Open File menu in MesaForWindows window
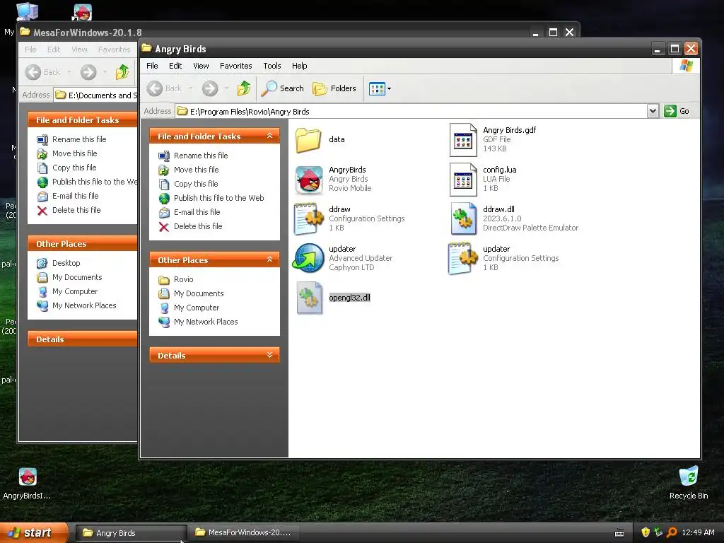The height and width of the screenshot is (543, 724). [30, 49]
